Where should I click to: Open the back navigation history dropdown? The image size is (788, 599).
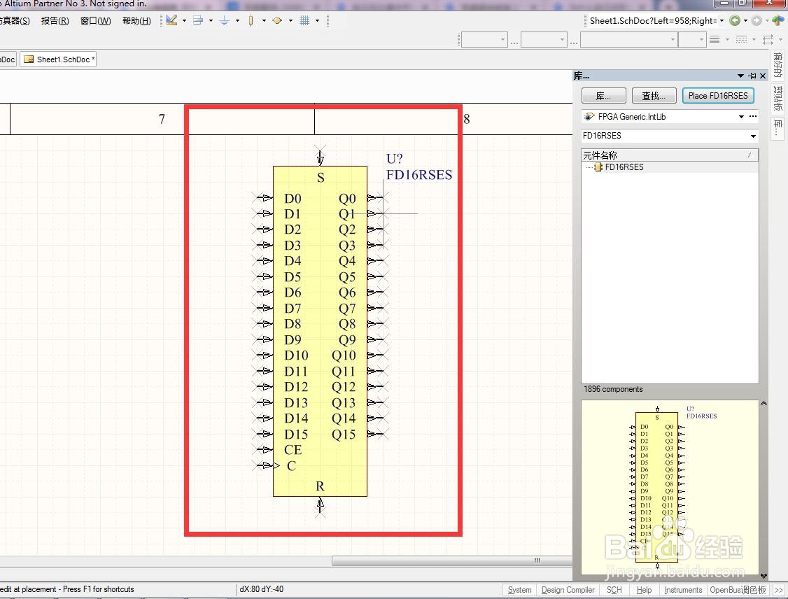(745, 20)
